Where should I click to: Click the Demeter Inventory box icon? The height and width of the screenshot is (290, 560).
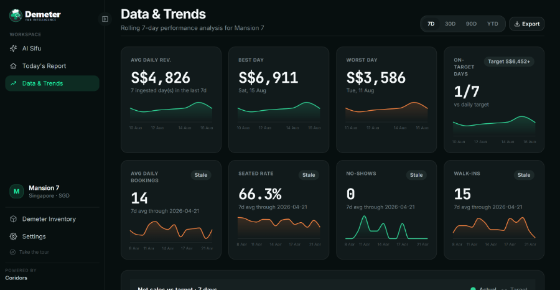[x=13, y=219]
